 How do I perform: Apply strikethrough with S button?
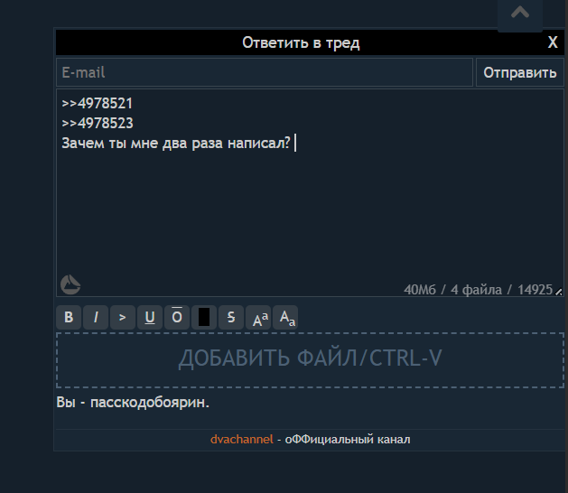click(x=231, y=317)
